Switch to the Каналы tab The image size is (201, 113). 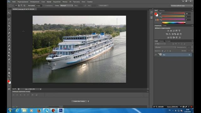point(161,41)
